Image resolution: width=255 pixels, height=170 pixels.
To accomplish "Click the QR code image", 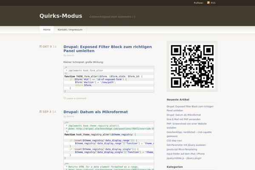I will pyautogui.click(x=192, y=66).
